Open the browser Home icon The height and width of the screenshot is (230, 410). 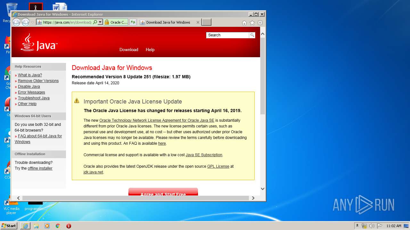pos(244,23)
